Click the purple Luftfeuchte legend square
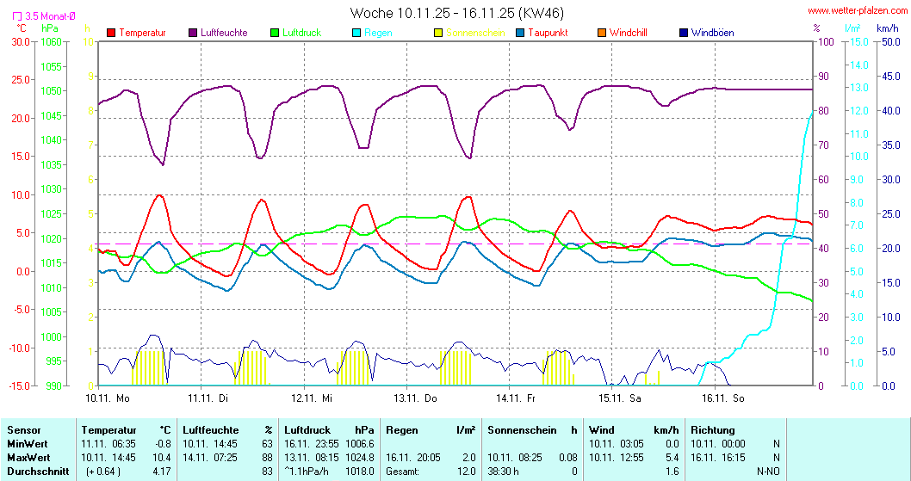The width and height of the screenshot is (911, 481). click(x=192, y=33)
